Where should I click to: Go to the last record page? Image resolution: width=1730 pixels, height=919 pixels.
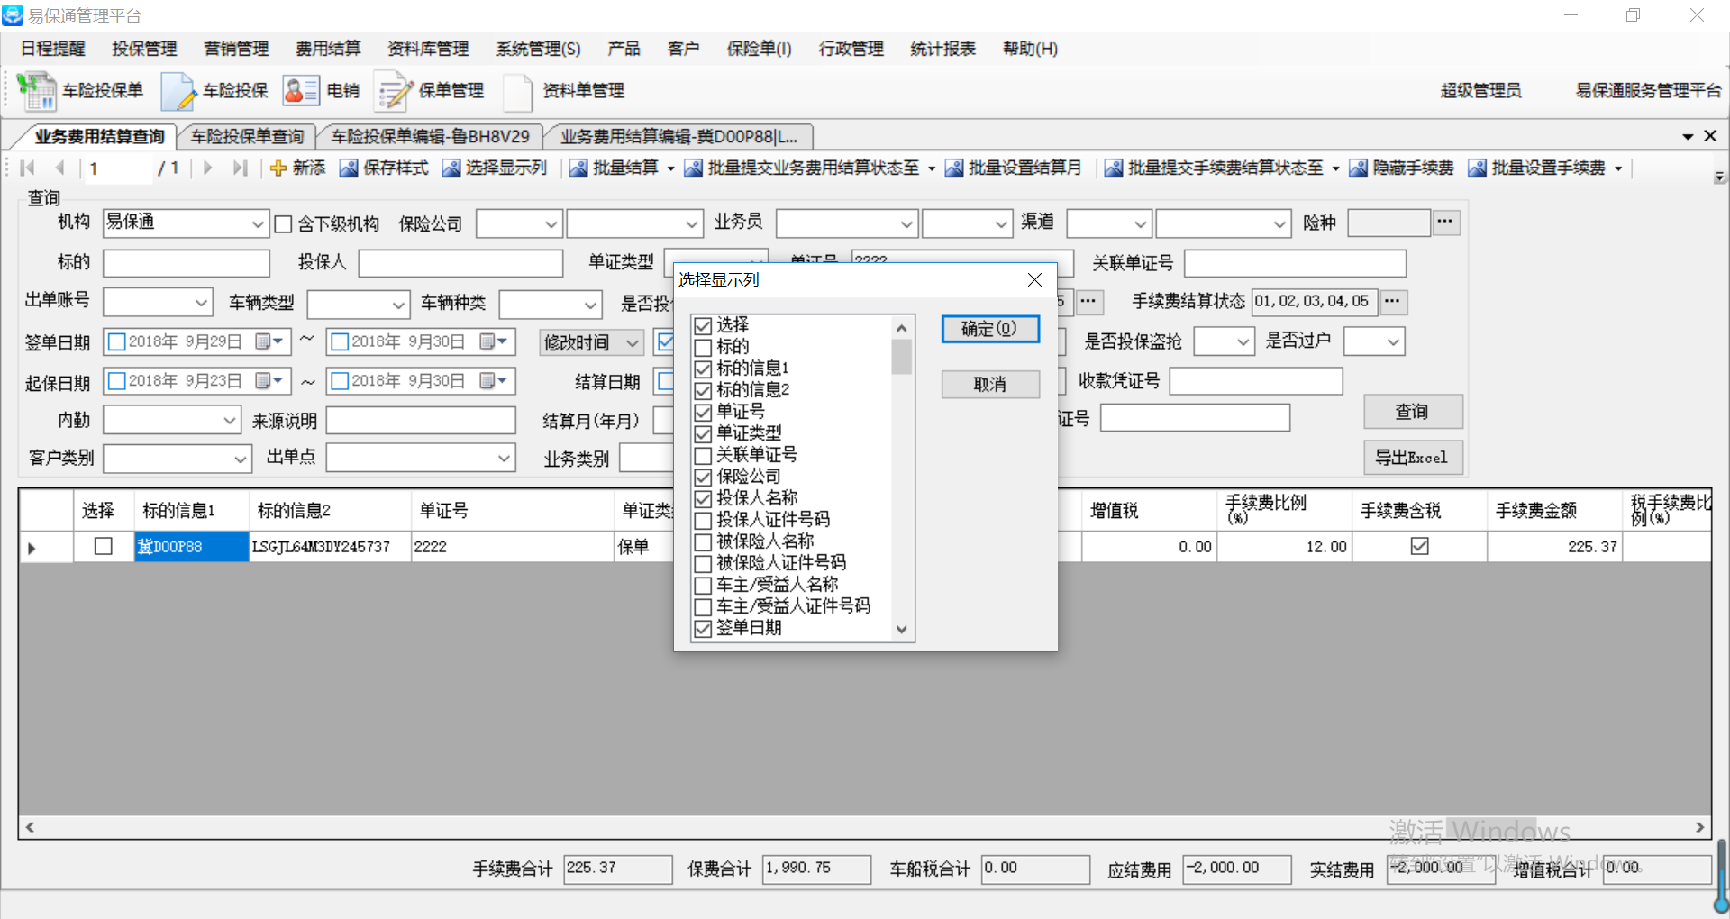coord(240,168)
